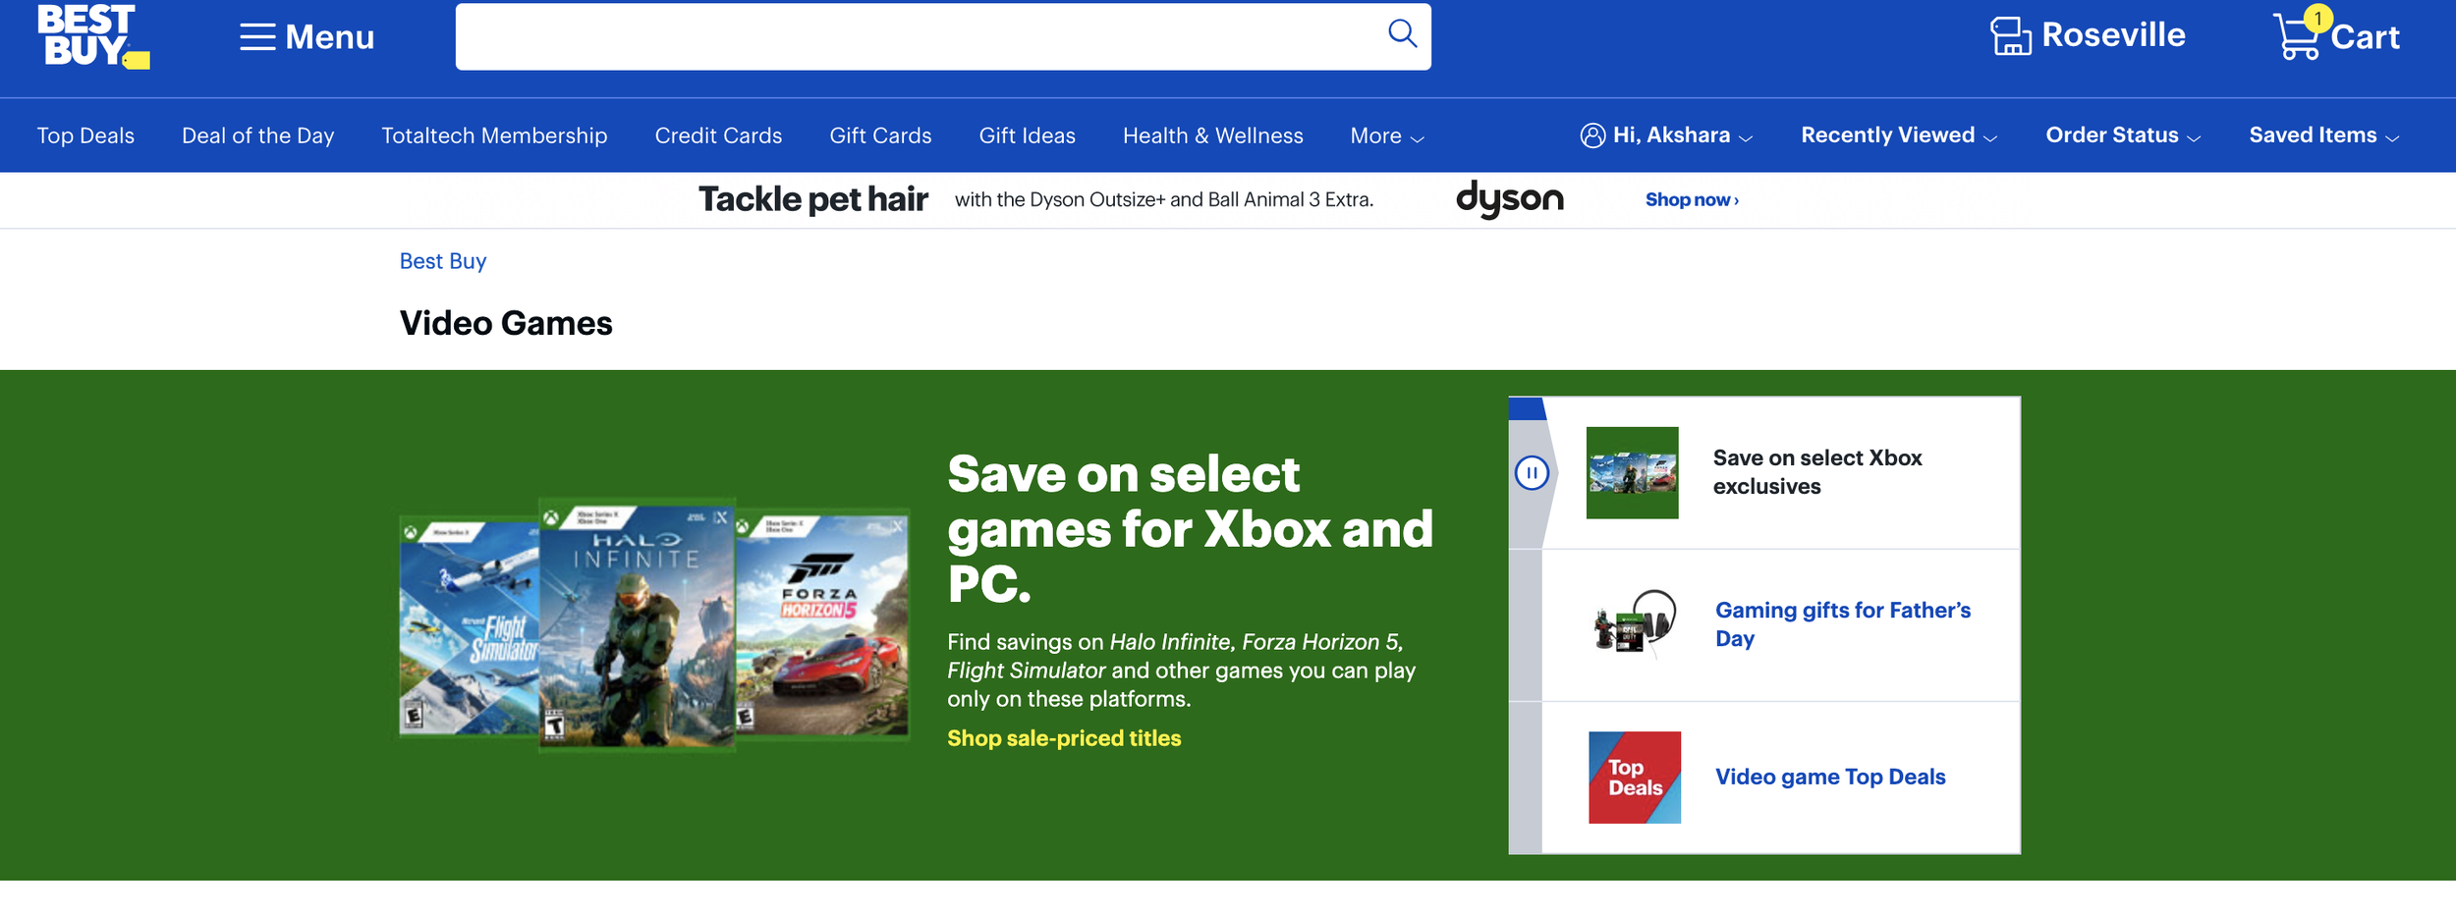The width and height of the screenshot is (2456, 914).
Task: Click the Best Buy logo
Action: pyautogui.click(x=93, y=36)
